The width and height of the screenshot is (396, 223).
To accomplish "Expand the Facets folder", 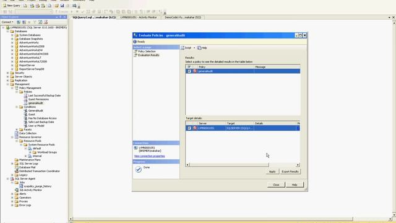I will coord(17,129).
